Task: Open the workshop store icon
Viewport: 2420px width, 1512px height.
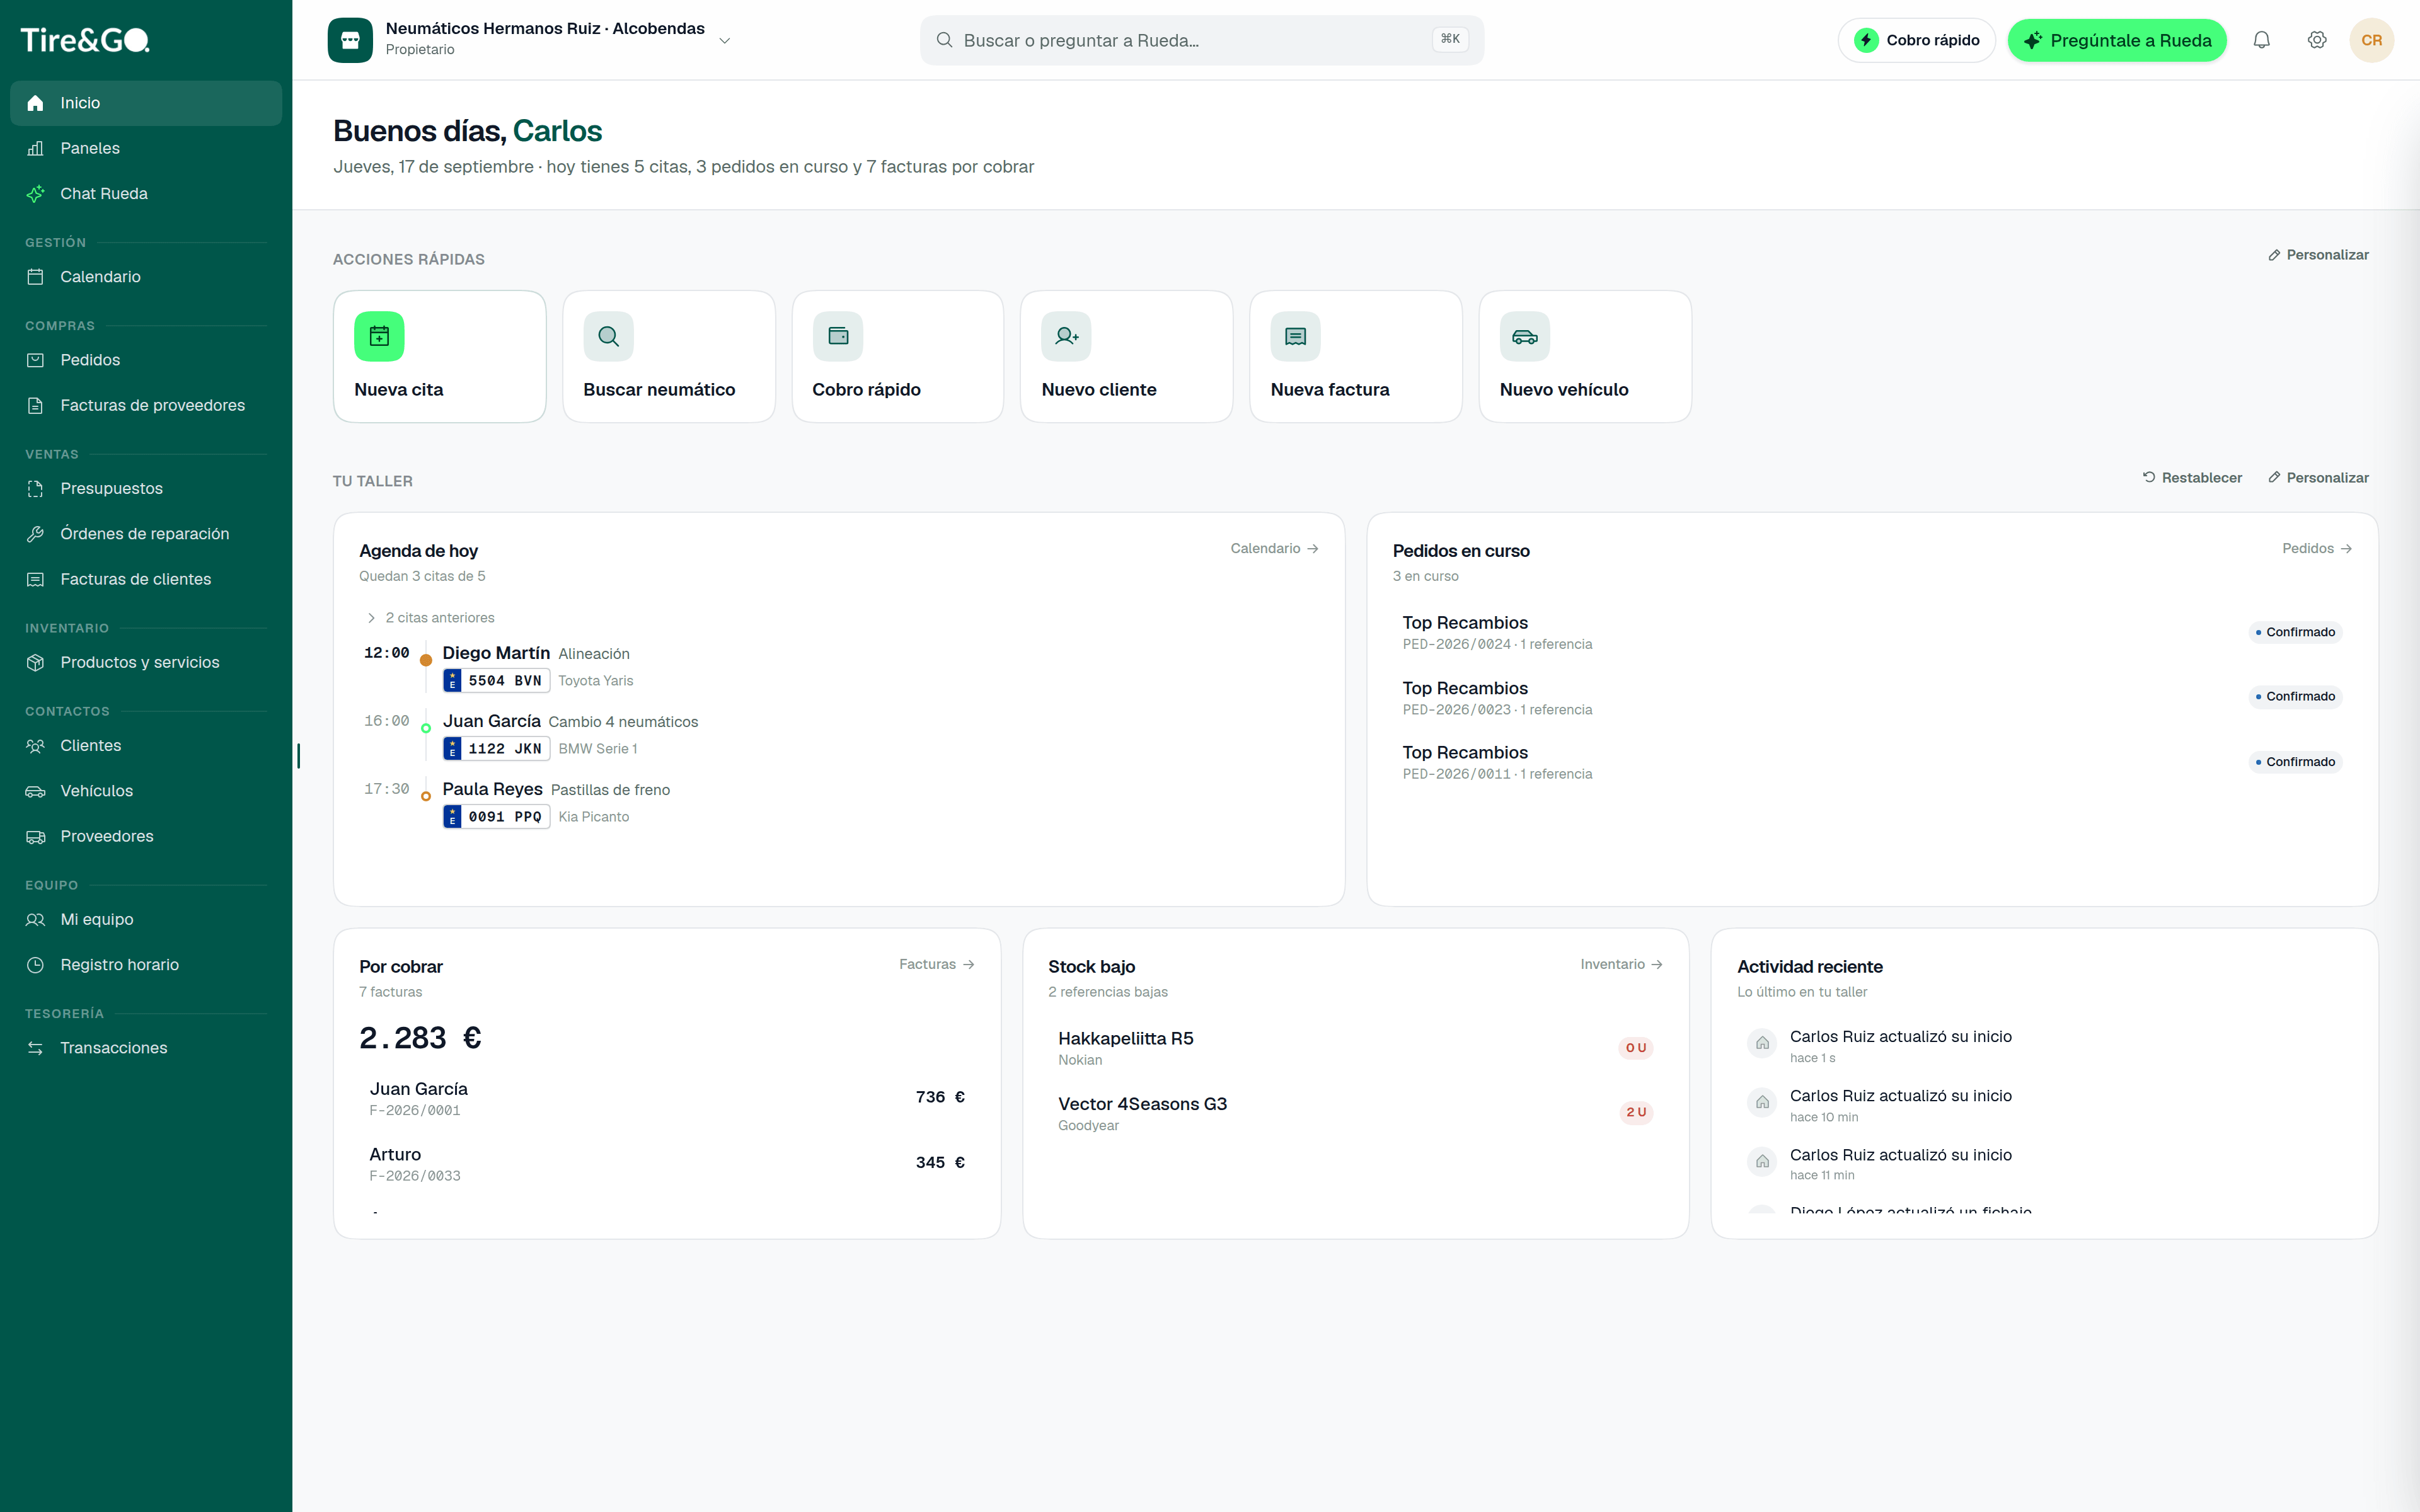Action: point(350,40)
